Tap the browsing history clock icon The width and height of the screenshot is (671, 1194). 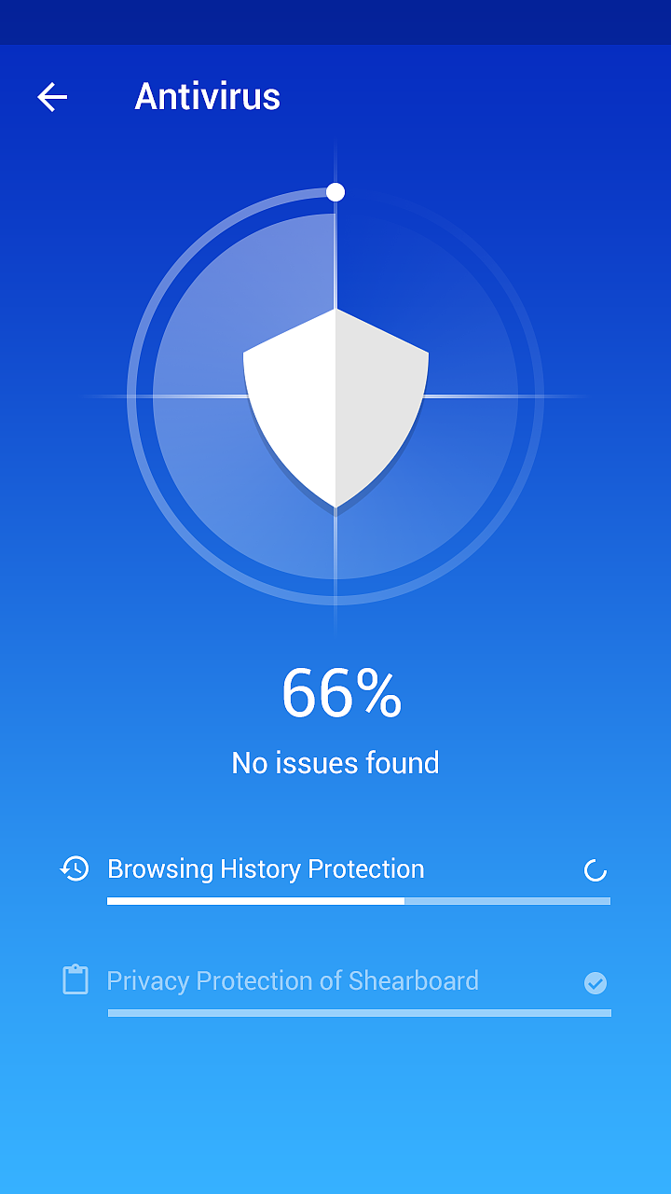(x=75, y=868)
